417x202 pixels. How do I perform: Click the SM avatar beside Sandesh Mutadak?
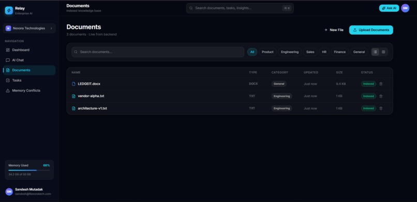pyautogui.click(x=9, y=192)
